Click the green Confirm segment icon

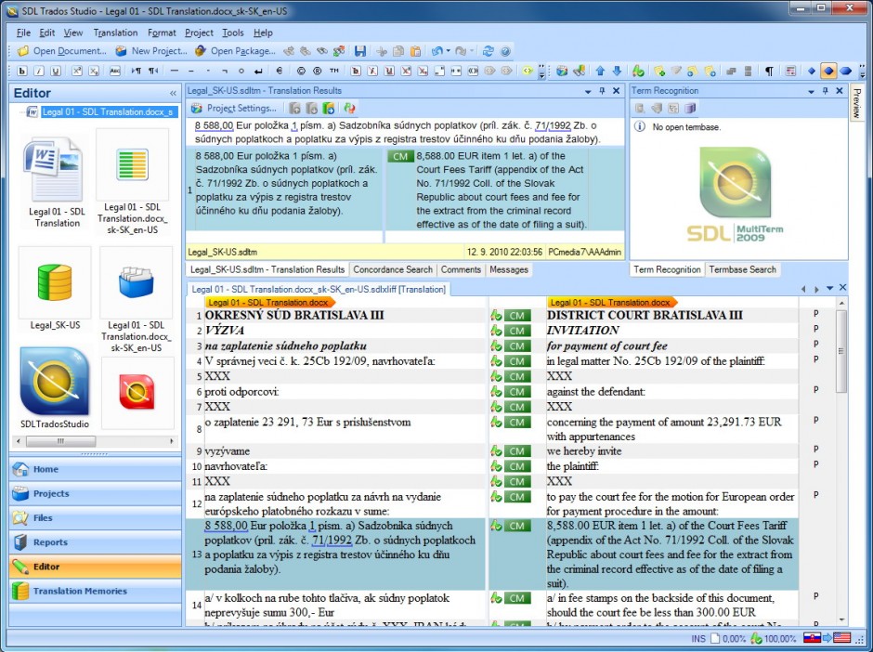pyautogui.click(x=637, y=71)
